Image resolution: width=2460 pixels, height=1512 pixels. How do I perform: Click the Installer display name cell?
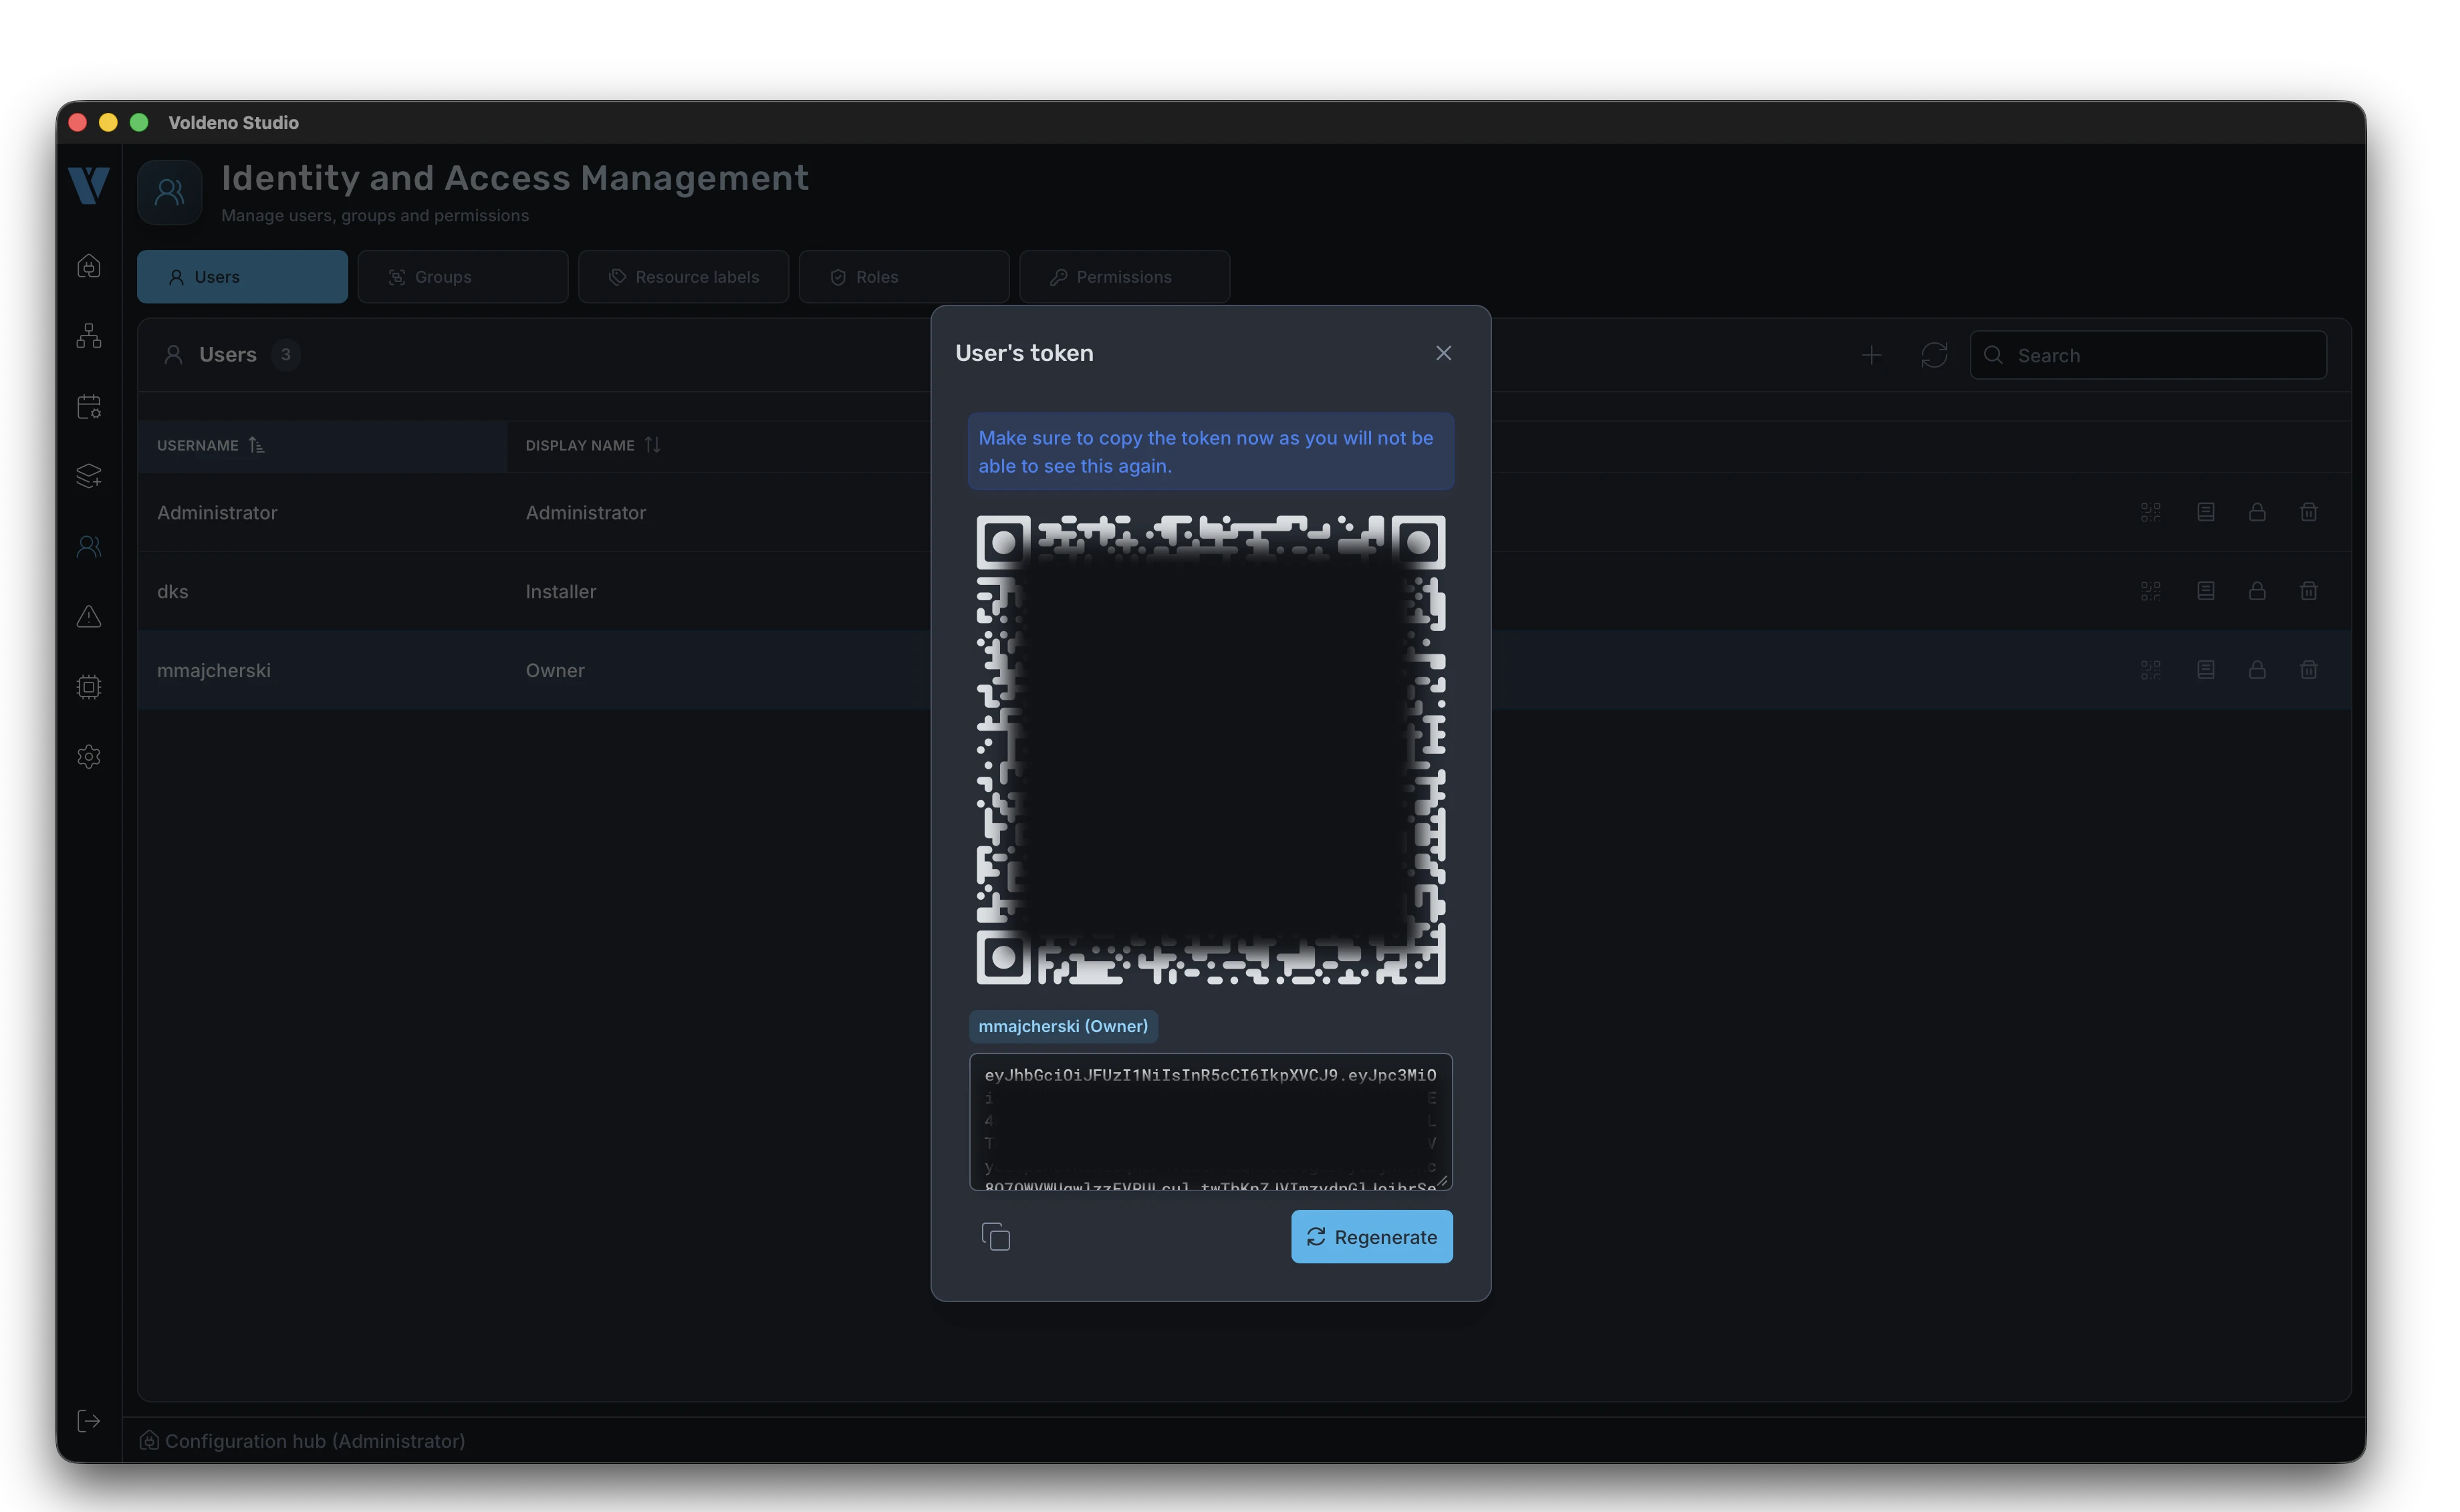point(561,591)
